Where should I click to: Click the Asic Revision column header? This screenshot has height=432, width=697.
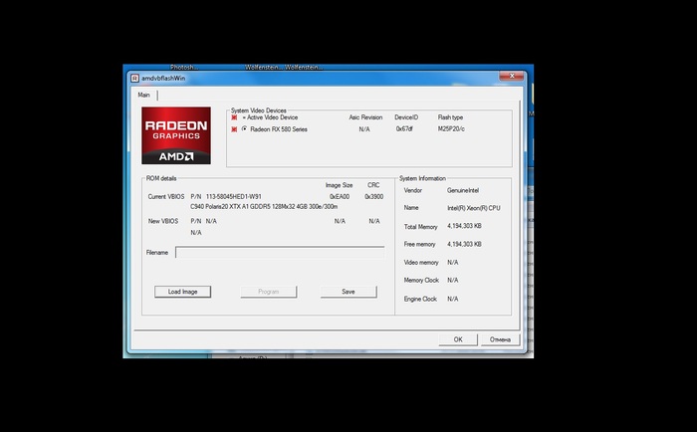(x=365, y=117)
